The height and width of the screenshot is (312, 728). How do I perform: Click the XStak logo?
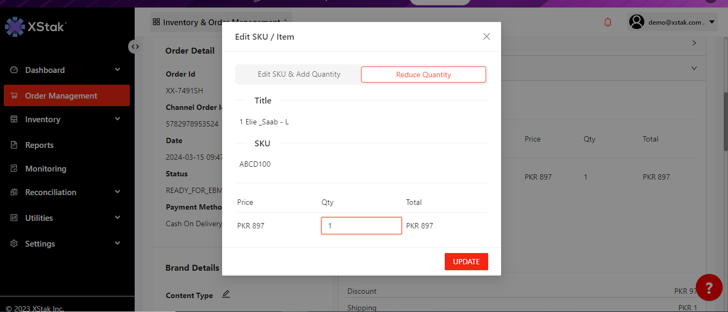point(35,26)
